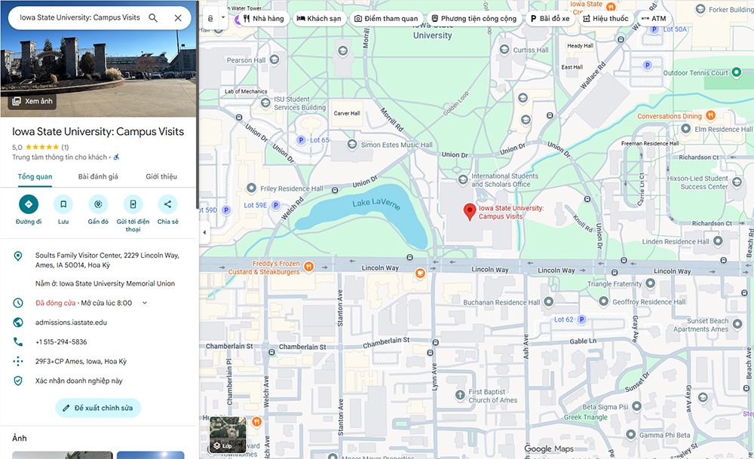Click the red Campus Visits map pin
This screenshot has height=459, width=754.
pos(470,212)
